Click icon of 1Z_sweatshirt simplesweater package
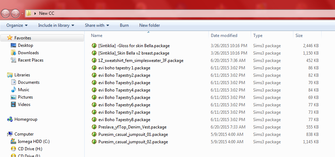Screen dimensions: 335x157 tap(94, 60)
